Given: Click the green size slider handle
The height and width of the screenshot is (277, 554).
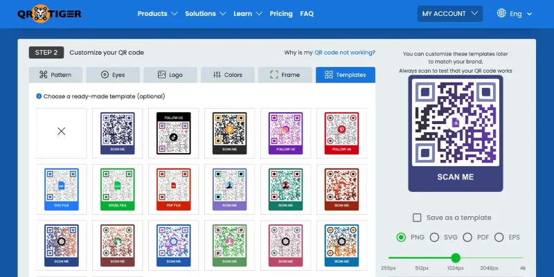Looking at the screenshot, I should point(456,258).
